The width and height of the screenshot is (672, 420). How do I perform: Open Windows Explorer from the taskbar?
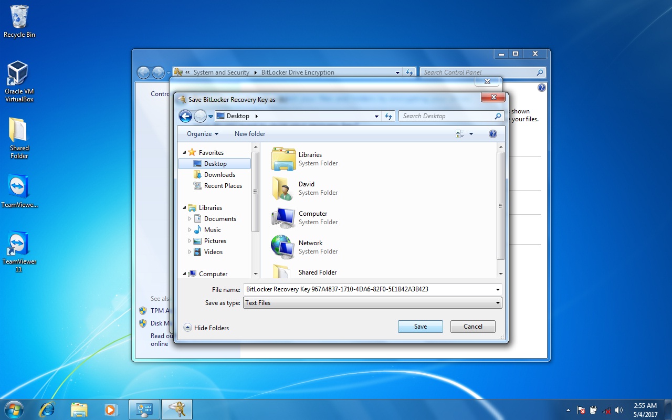79,409
